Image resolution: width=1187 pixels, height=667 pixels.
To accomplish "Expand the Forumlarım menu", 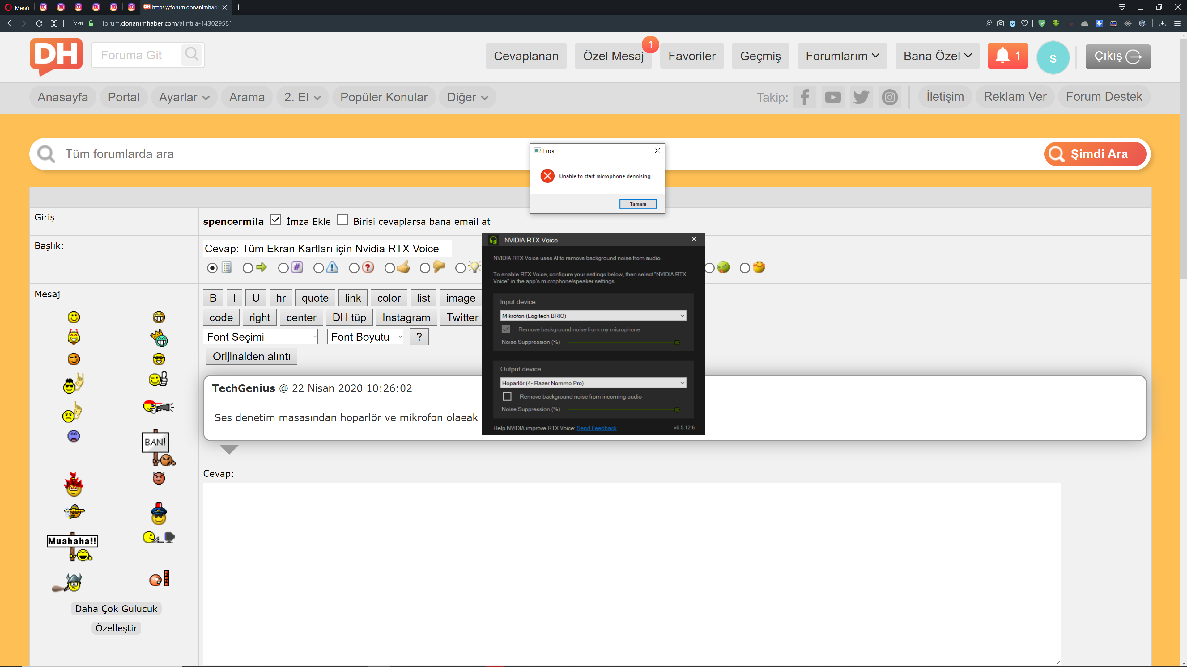I will point(842,56).
